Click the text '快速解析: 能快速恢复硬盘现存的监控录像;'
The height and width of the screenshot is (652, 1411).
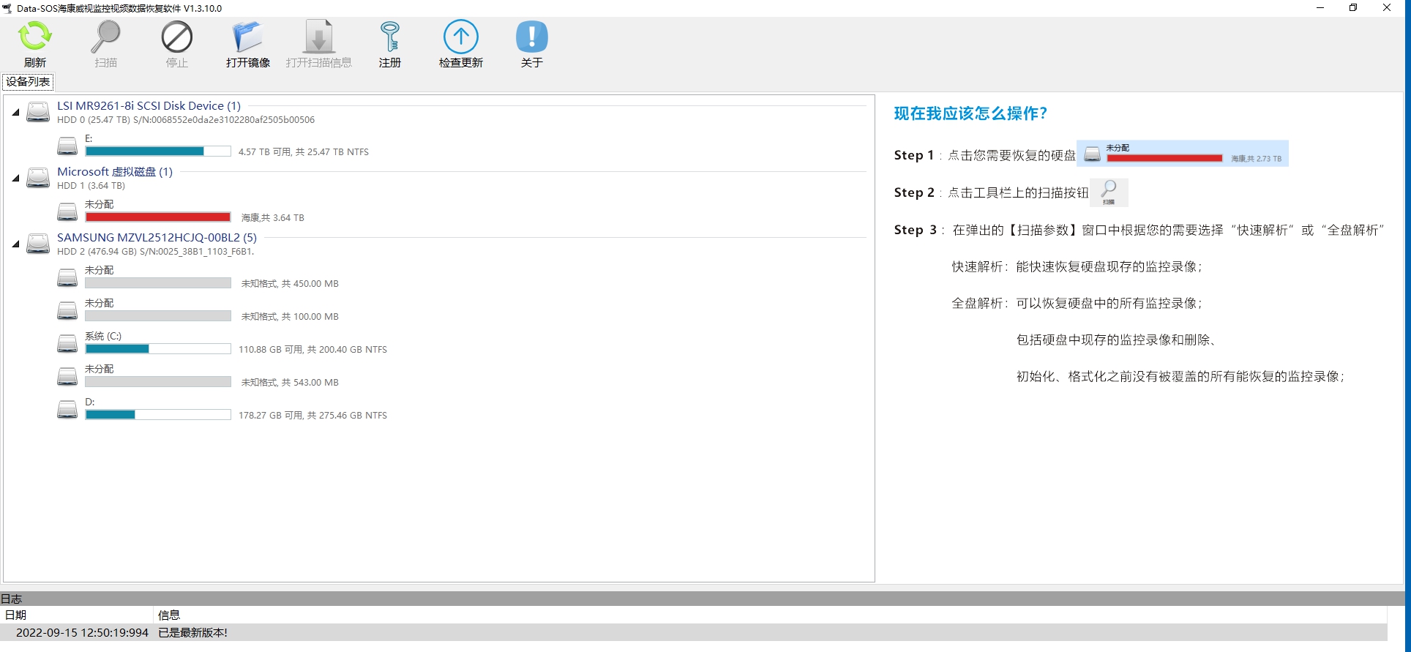1077,267
